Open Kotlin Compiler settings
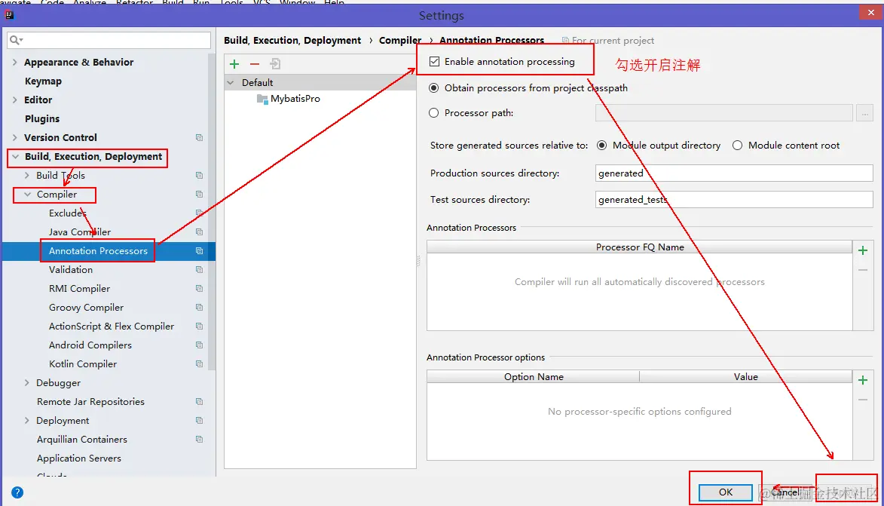Image resolution: width=884 pixels, height=506 pixels. (83, 363)
